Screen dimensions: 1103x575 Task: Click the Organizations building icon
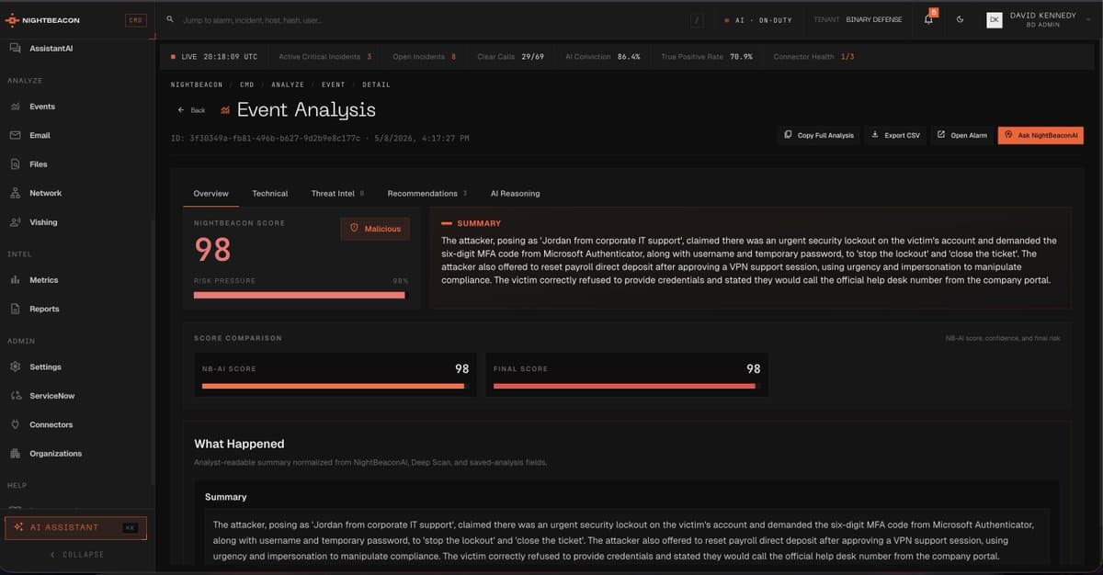click(x=15, y=454)
